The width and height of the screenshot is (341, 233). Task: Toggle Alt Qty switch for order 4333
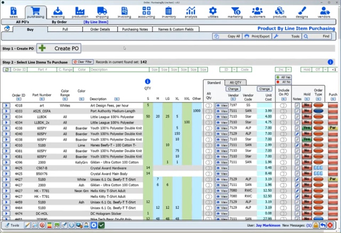click(208, 111)
